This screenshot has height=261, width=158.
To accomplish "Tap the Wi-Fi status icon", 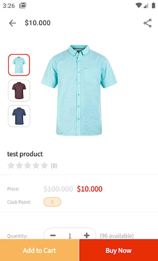I will pos(139,6).
